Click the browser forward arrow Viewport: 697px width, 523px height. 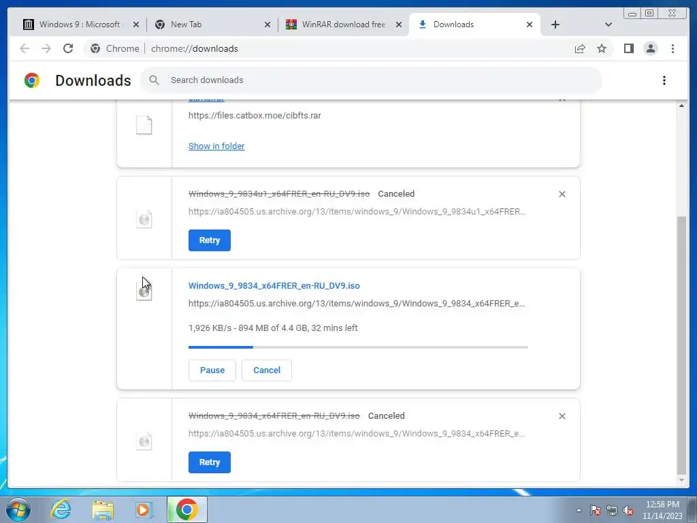point(46,48)
